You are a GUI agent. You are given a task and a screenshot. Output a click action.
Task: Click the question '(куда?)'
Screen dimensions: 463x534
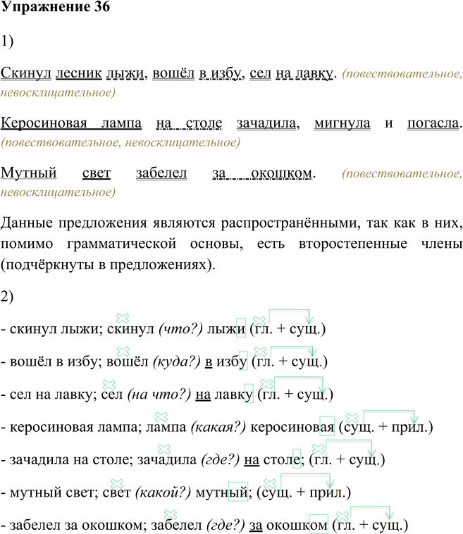pyautogui.click(x=177, y=361)
